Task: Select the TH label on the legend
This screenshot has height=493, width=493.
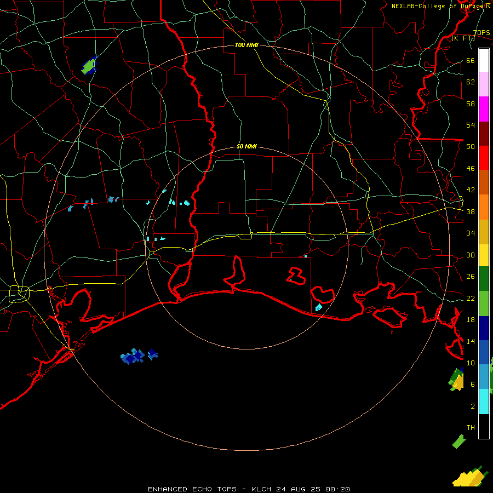Action: coord(471,428)
